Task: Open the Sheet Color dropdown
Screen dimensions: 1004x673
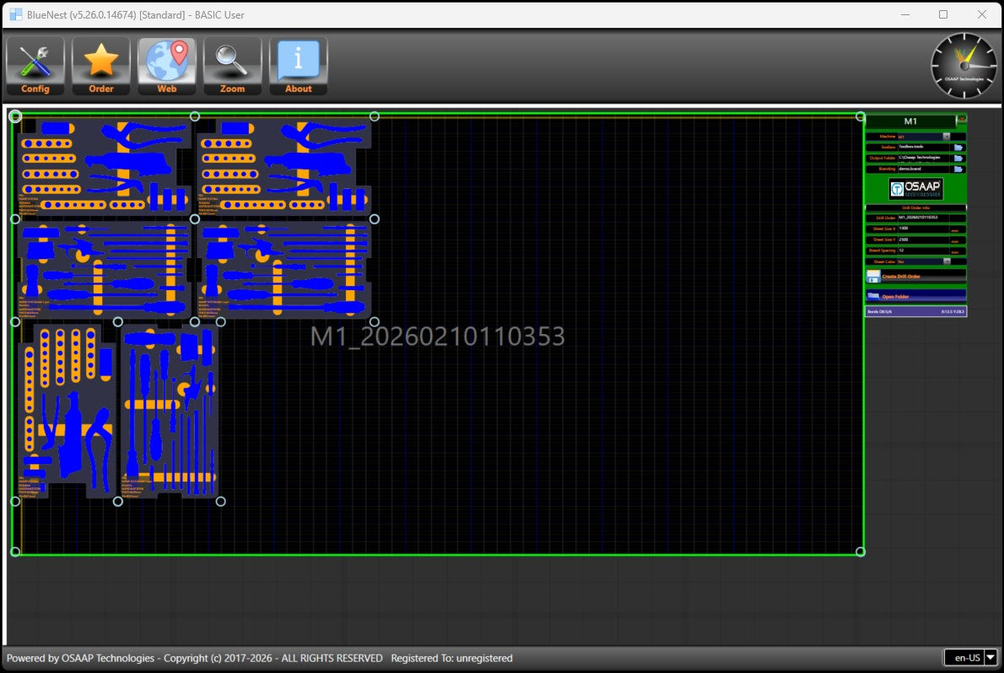Action: click(946, 261)
